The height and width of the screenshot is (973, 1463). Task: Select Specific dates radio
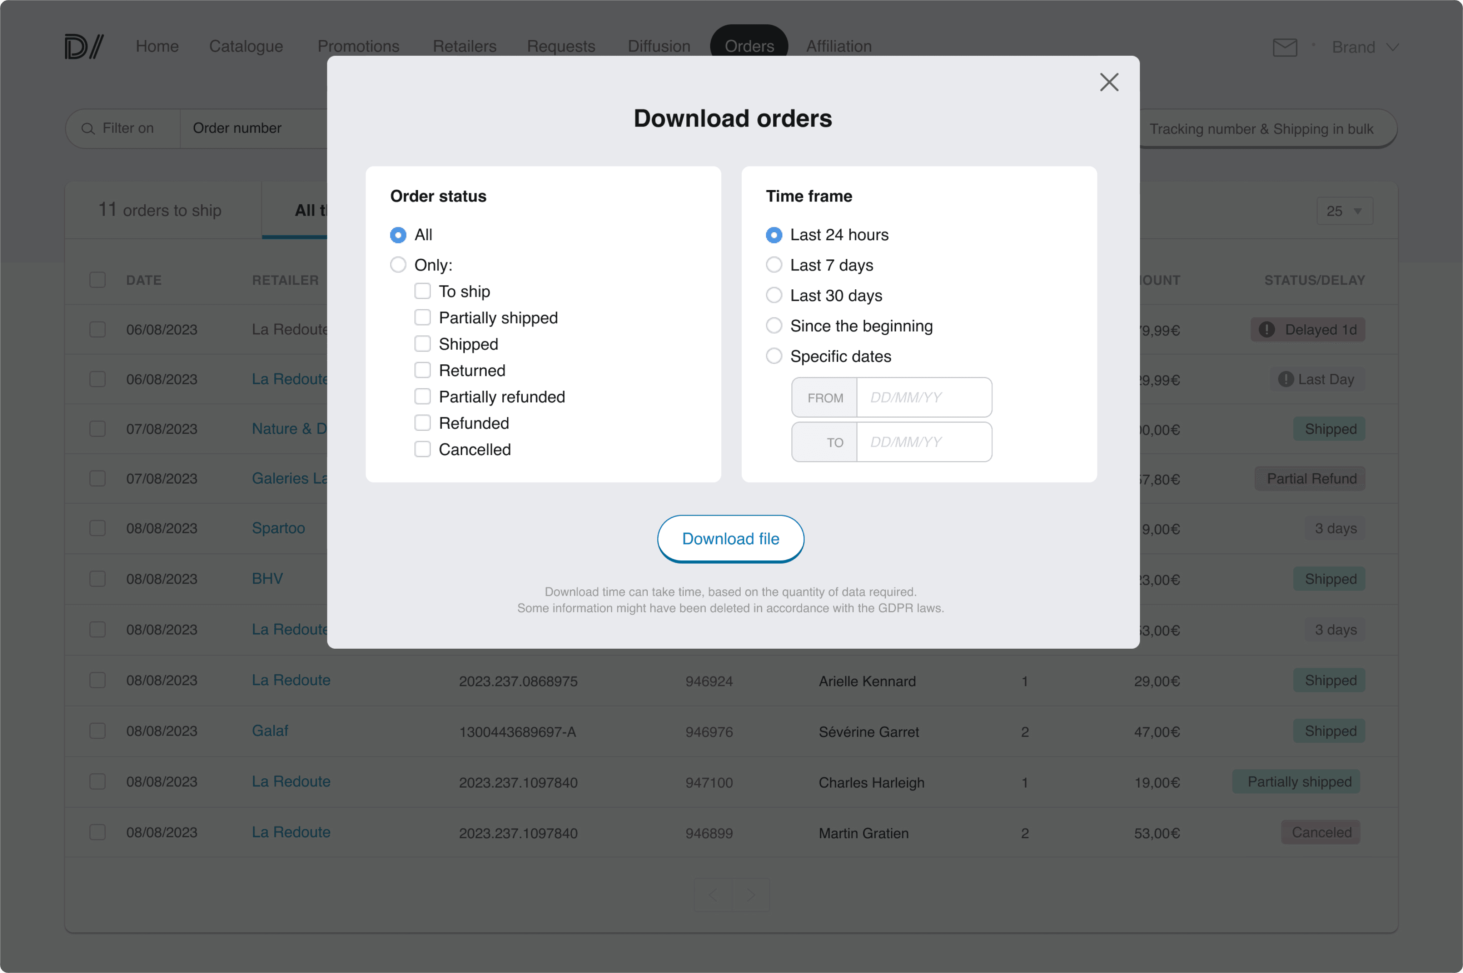tap(774, 356)
